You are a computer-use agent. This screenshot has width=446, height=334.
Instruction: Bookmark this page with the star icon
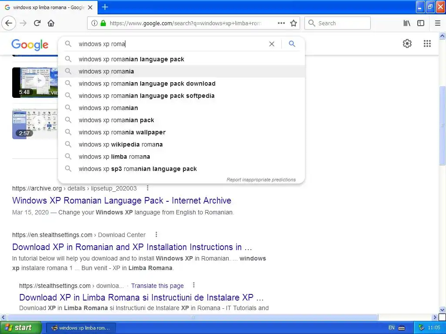[294, 23]
